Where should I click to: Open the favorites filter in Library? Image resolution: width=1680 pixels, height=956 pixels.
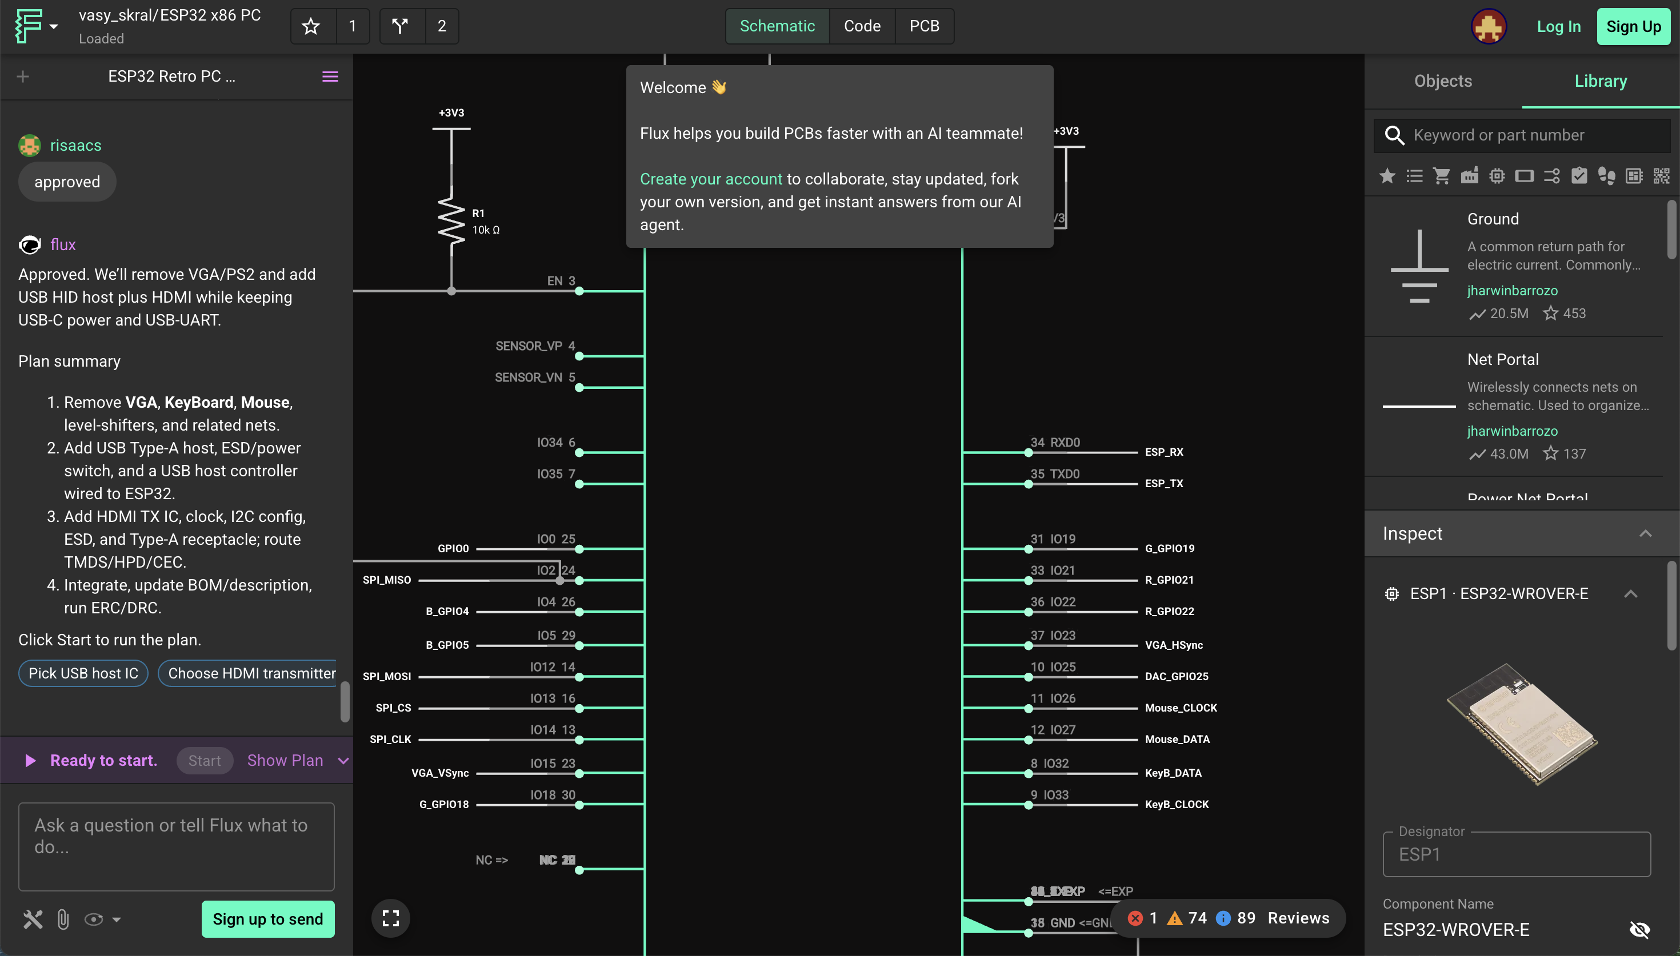click(1387, 175)
